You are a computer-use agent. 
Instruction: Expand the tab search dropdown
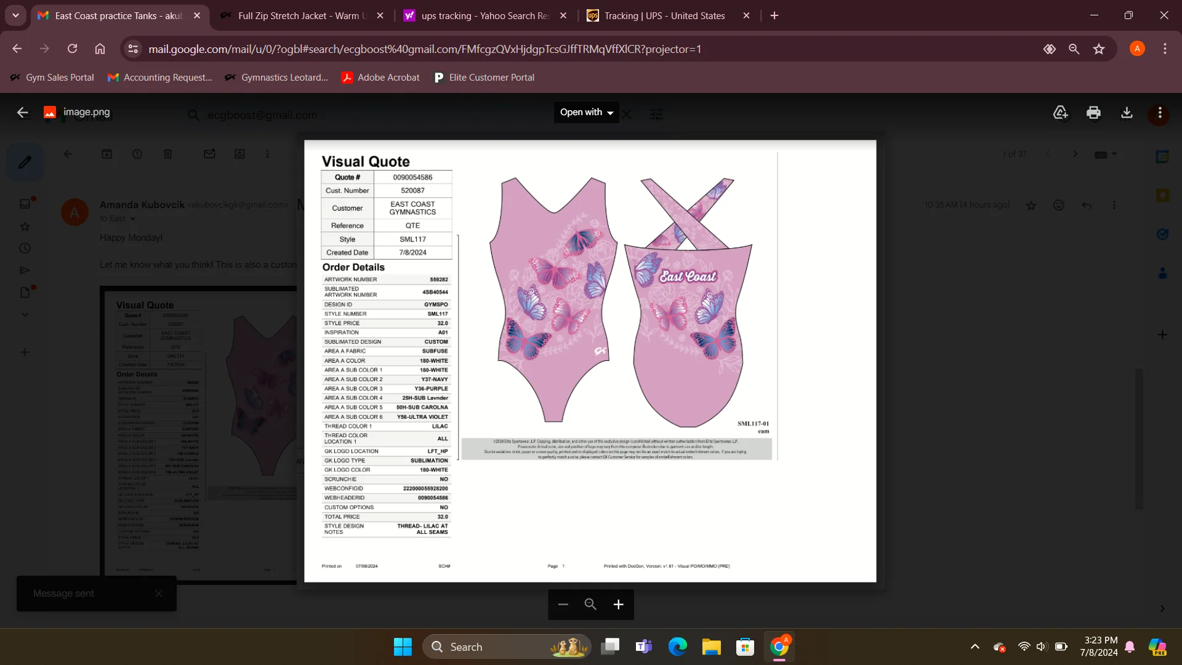point(15,16)
